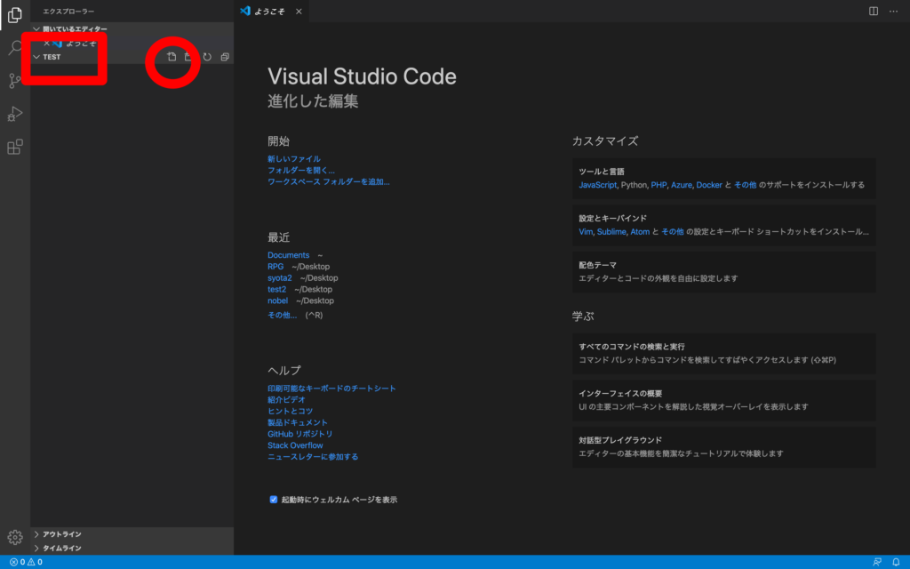The image size is (910, 569).
Task: Open the editor More Actions menu
Action: 894,11
